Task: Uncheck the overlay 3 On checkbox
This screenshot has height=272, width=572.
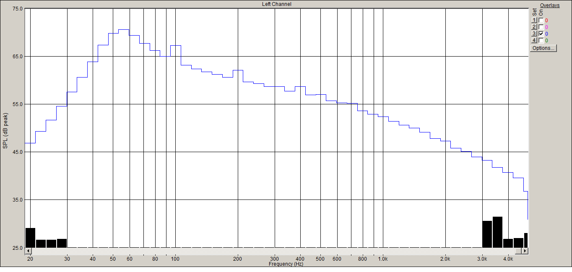Action: click(541, 34)
